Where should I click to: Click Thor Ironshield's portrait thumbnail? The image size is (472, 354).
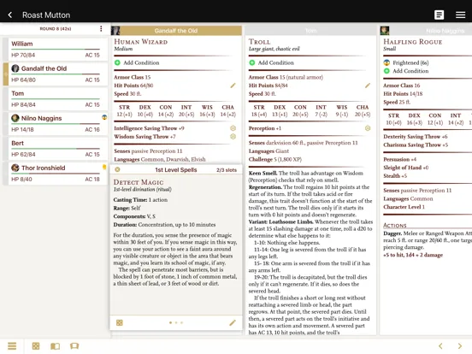click(15, 168)
